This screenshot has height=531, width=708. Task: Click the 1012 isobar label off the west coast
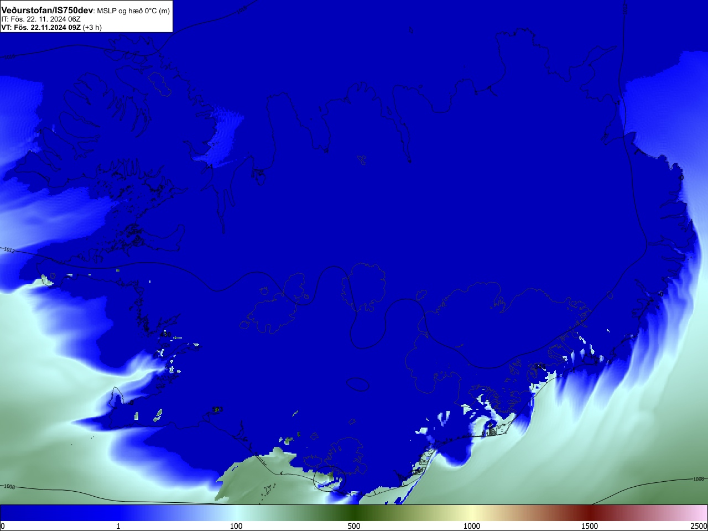(9, 250)
